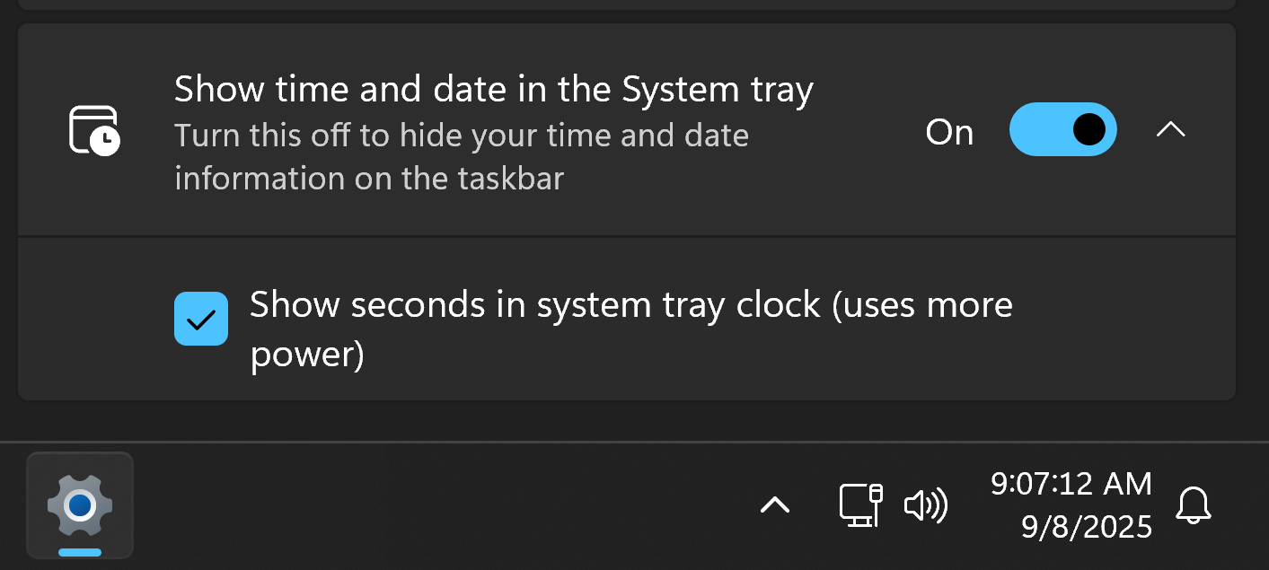Click the network icon in system tray
The height and width of the screenshot is (570, 1269).
pyautogui.click(x=860, y=505)
